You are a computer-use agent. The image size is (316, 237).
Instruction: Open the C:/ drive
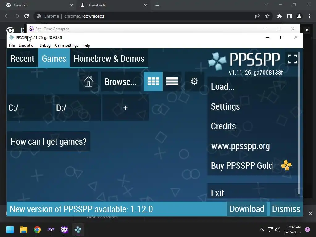pos(31,108)
